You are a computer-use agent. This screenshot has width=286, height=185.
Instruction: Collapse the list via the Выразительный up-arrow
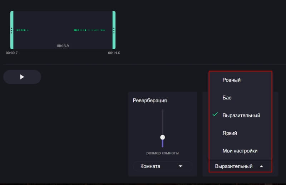coord(261,166)
